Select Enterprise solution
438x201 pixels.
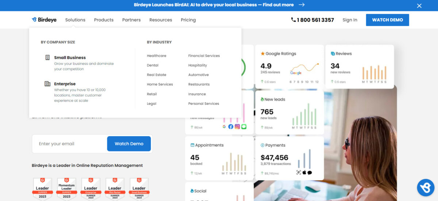pyautogui.click(x=65, y=84)
